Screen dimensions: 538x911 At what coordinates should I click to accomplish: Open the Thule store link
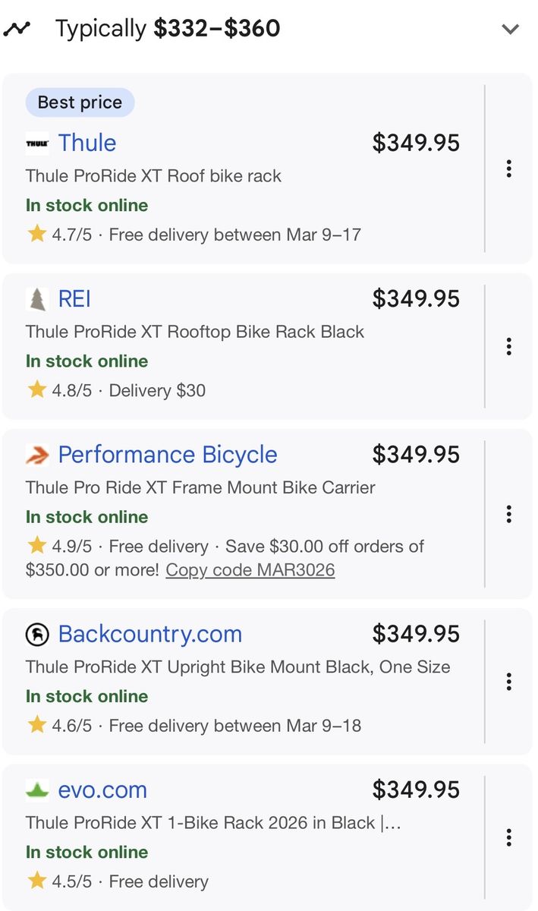click(87, 143)
